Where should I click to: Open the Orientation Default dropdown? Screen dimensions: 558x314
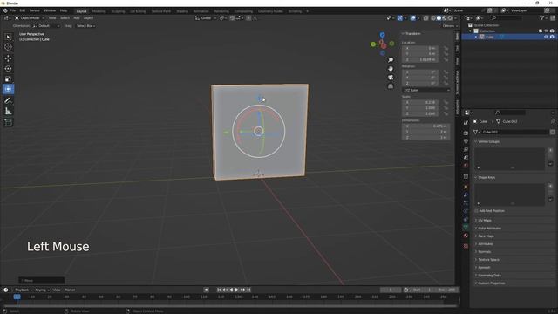[46, 25]
